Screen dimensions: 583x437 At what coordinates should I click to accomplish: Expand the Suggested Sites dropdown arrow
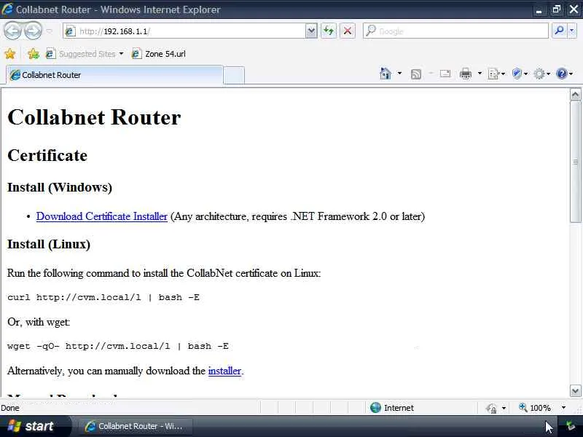pos(121,54)
